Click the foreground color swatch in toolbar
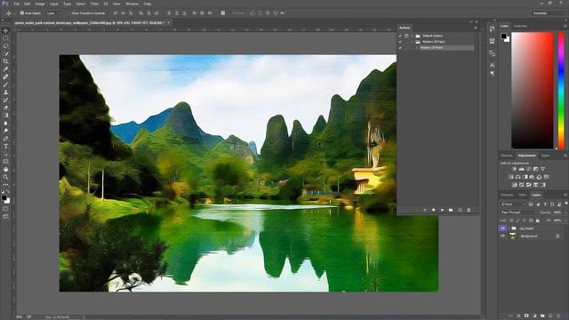The image size is (569, 320). click(x=4, y=197)
